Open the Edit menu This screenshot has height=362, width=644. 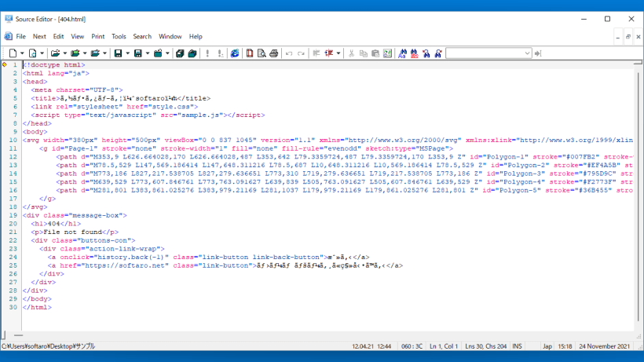(58, 37)
